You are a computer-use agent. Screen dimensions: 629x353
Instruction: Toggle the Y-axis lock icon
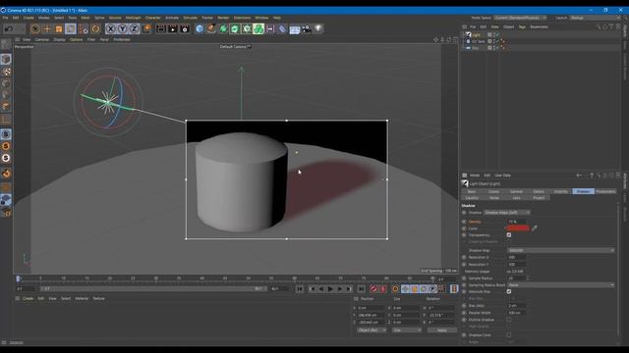(x=122, y=28)
